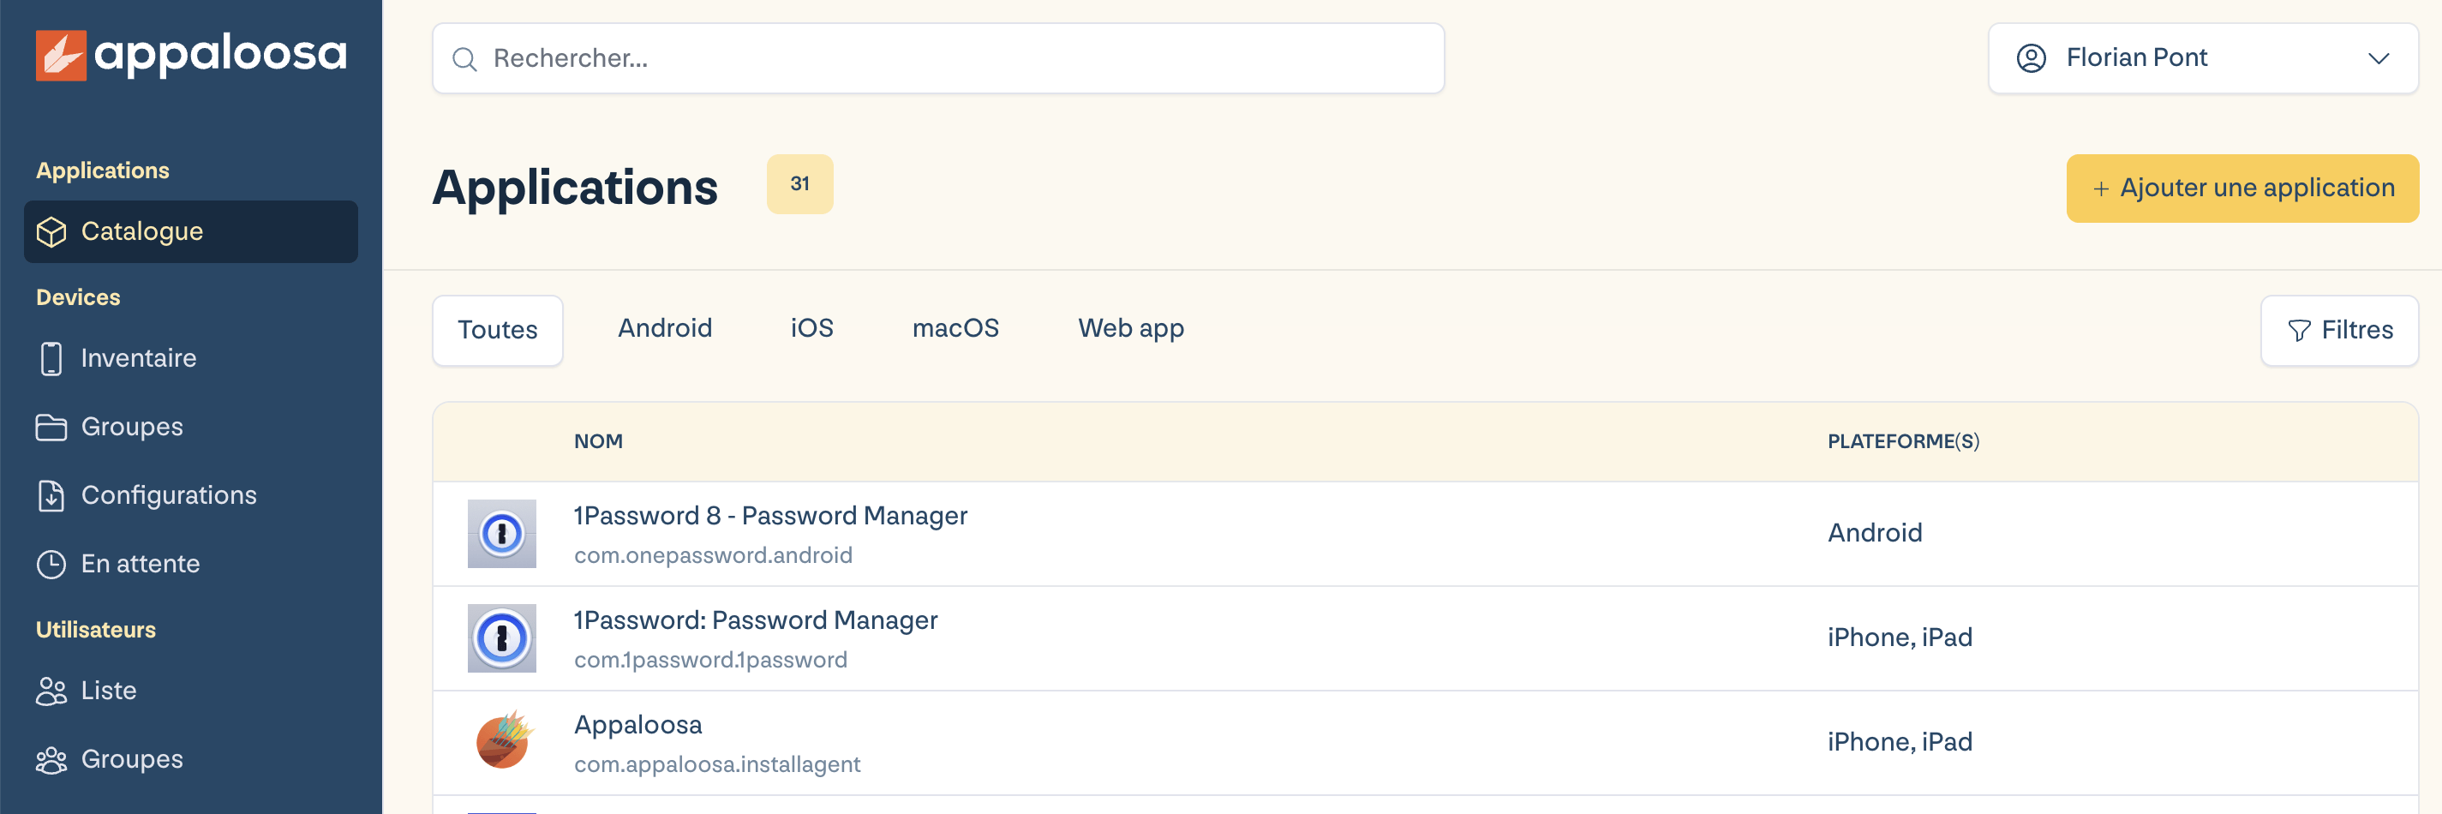The image size is (2442, 814).
Task: Click the 1Password 8 Android app icon
Action: [x=501, y=535]
